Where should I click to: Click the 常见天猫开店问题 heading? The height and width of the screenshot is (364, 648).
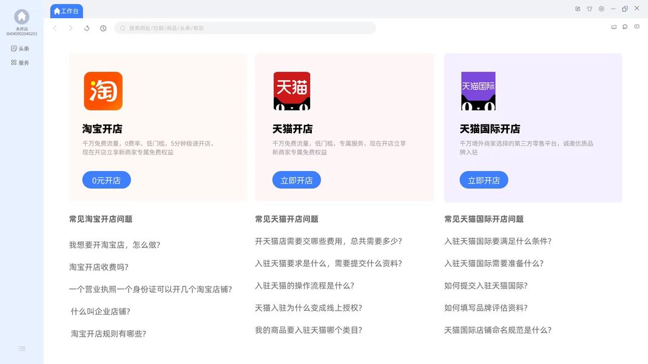287,219
